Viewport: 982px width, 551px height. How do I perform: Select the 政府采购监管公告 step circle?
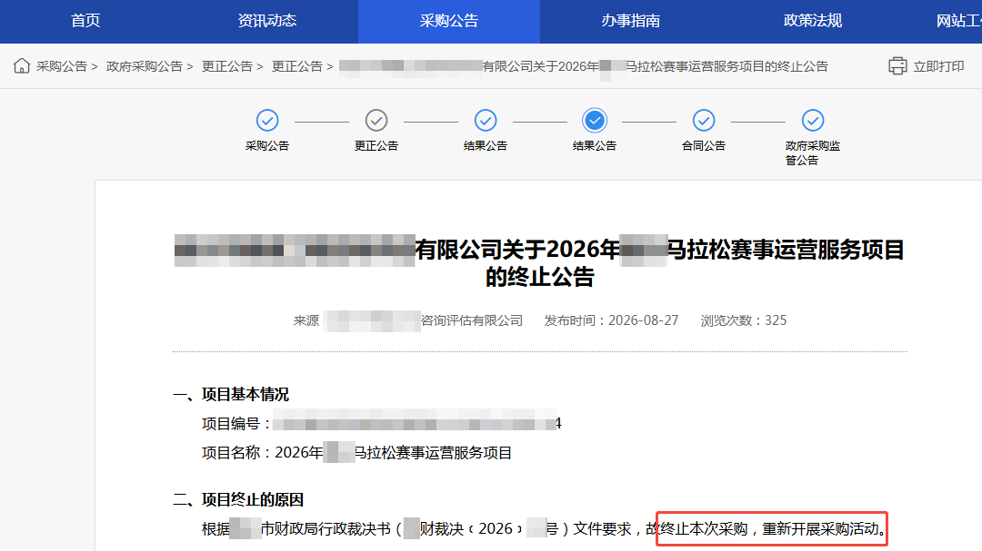813,121
